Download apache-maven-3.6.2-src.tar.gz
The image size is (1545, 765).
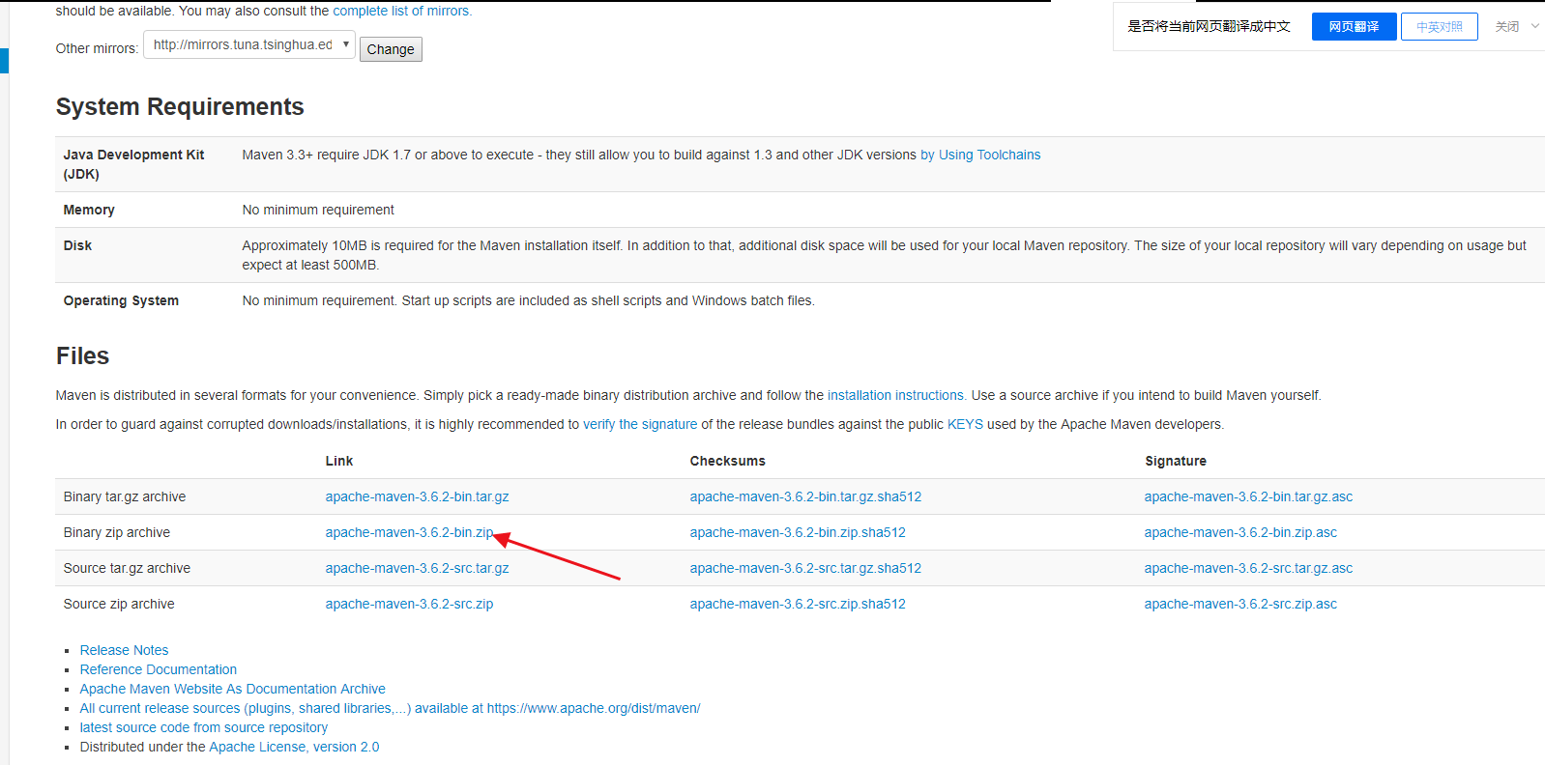[x=417, y=568]
